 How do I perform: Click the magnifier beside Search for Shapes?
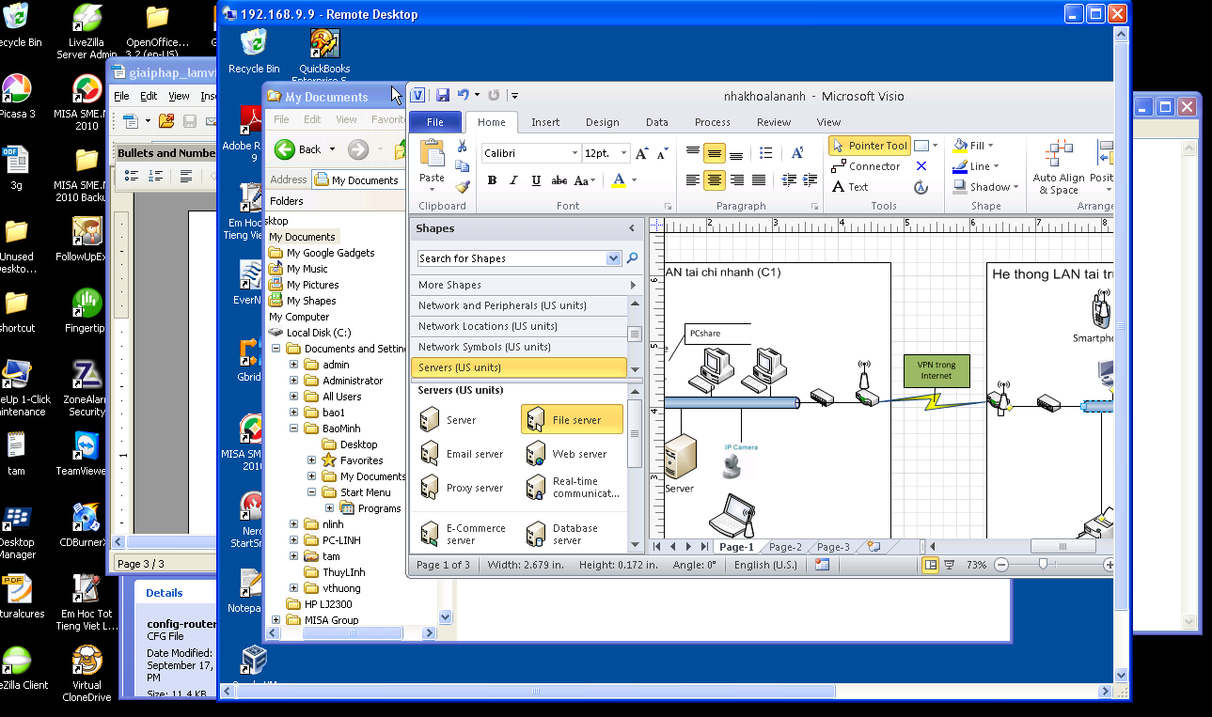click(633, 258)
